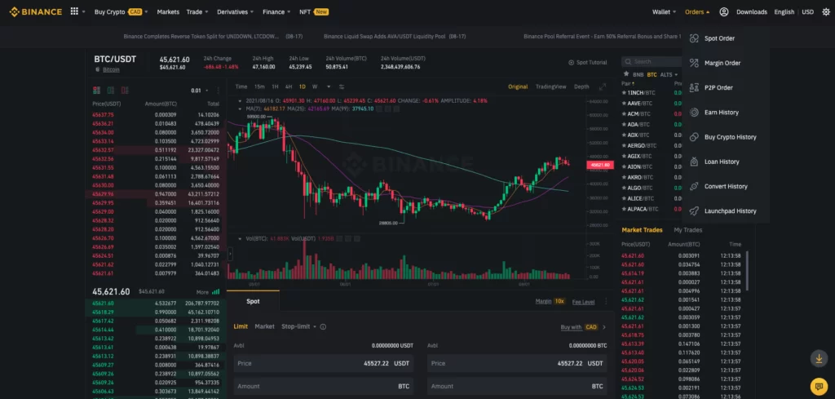Click the Launchpad History rocket icon
This screenshot has height=399, width=835.
pyautogui.click(x=694, y=211)
